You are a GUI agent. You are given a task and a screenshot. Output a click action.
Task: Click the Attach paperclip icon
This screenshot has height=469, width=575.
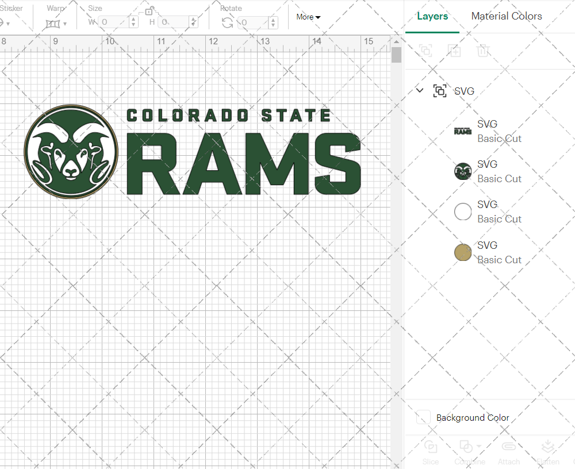[x=509, y=447]
